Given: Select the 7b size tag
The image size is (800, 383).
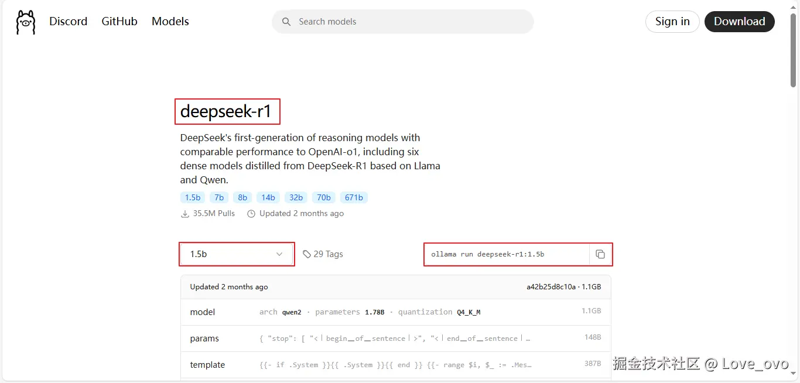Looking at the screenshot, I should tap(219, 197).
